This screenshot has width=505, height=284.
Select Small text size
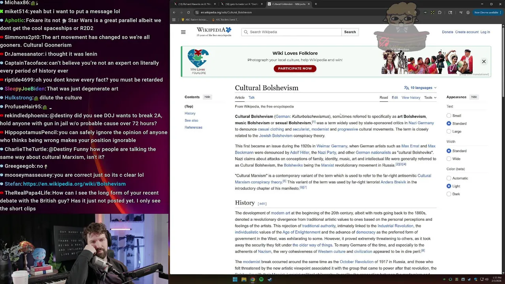pos(449,116)
